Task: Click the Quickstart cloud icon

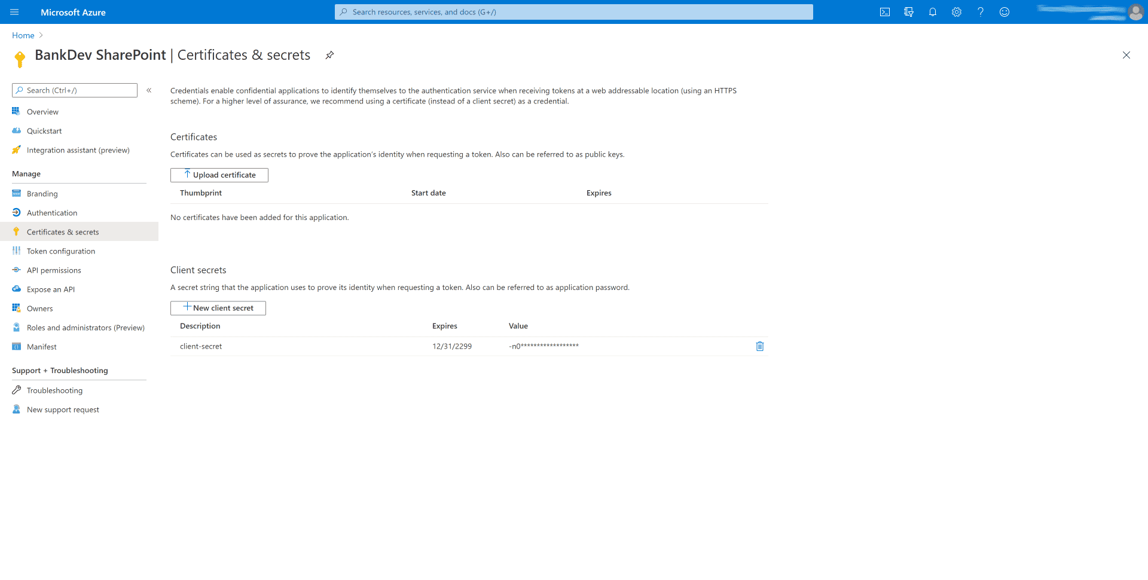Action: [x=16, y=130]
